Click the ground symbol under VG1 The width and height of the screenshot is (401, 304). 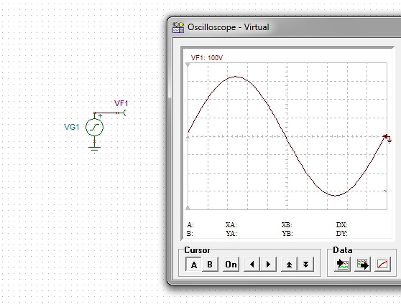(94, 148)
